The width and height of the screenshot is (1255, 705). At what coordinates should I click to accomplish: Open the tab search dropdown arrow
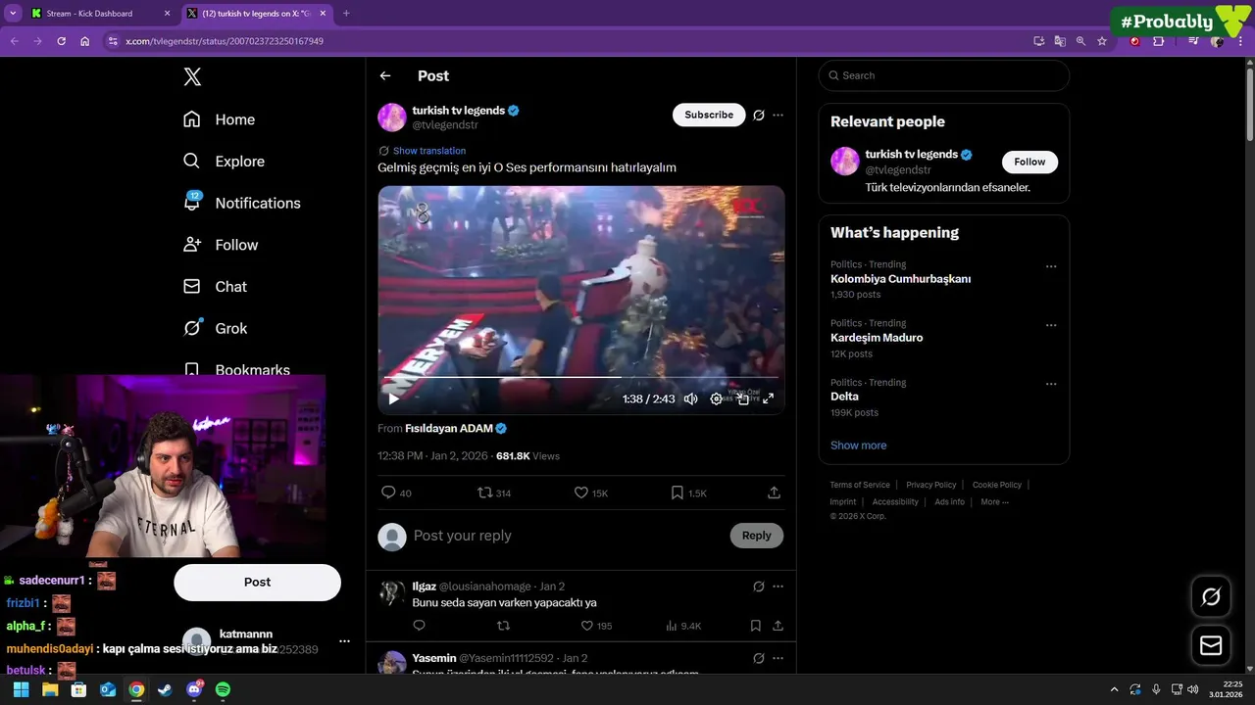coord(13,14)
